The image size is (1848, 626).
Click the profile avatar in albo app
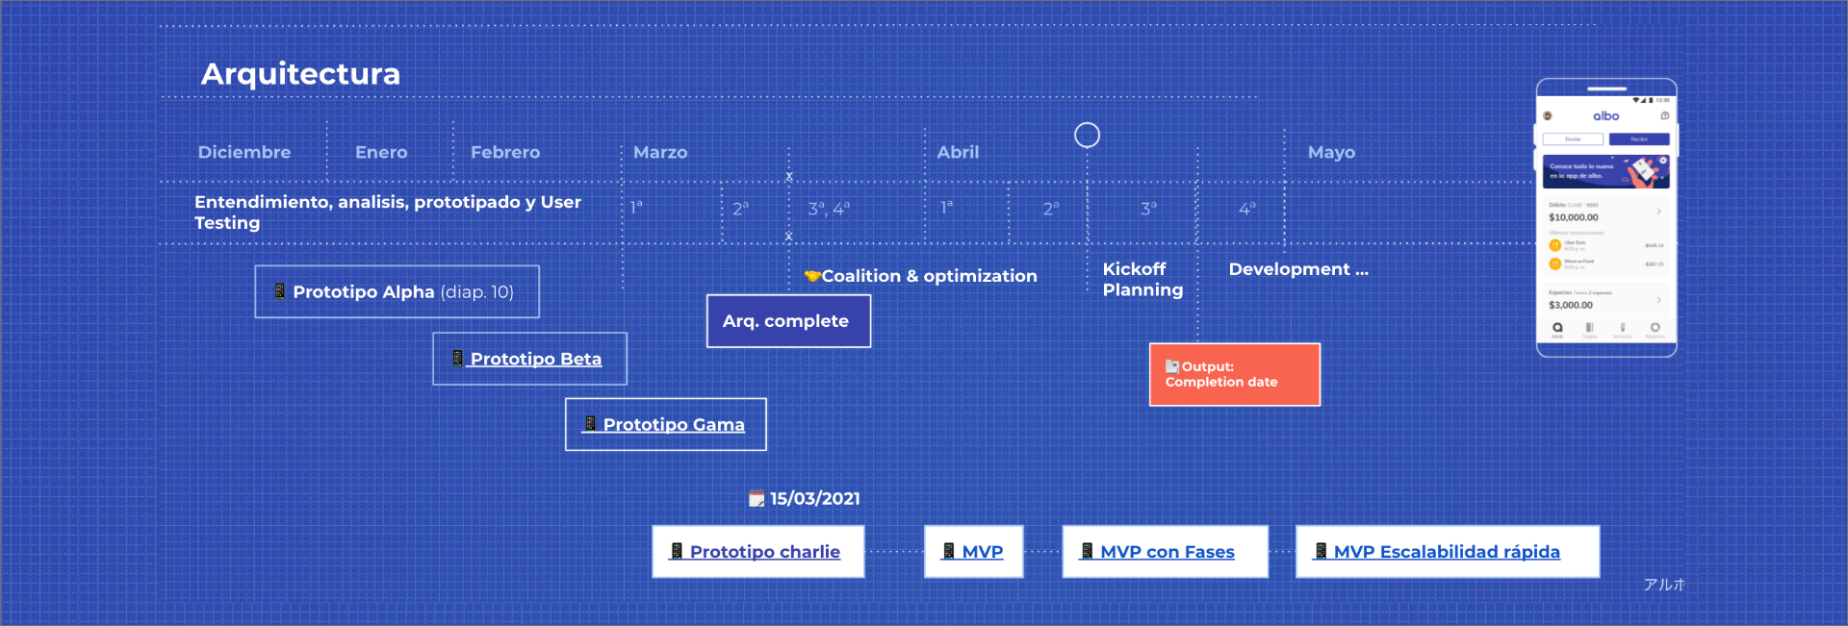[x=1548, y=115]
